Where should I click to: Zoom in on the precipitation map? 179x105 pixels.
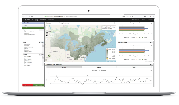(x=47, y=27)
